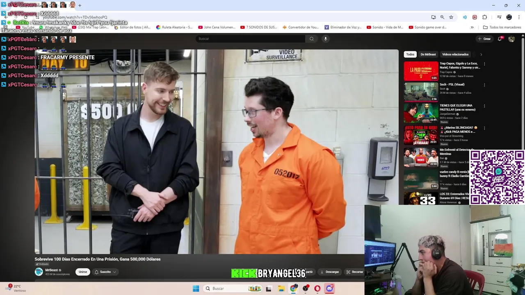Click the zoom magnifier in address bar

pos(442,17)
